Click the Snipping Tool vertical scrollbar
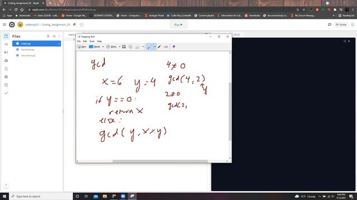Viewport: 357px width, 200px height. 230,111
